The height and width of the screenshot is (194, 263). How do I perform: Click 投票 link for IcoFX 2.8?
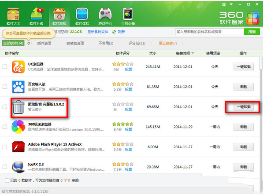click(128, 169)
